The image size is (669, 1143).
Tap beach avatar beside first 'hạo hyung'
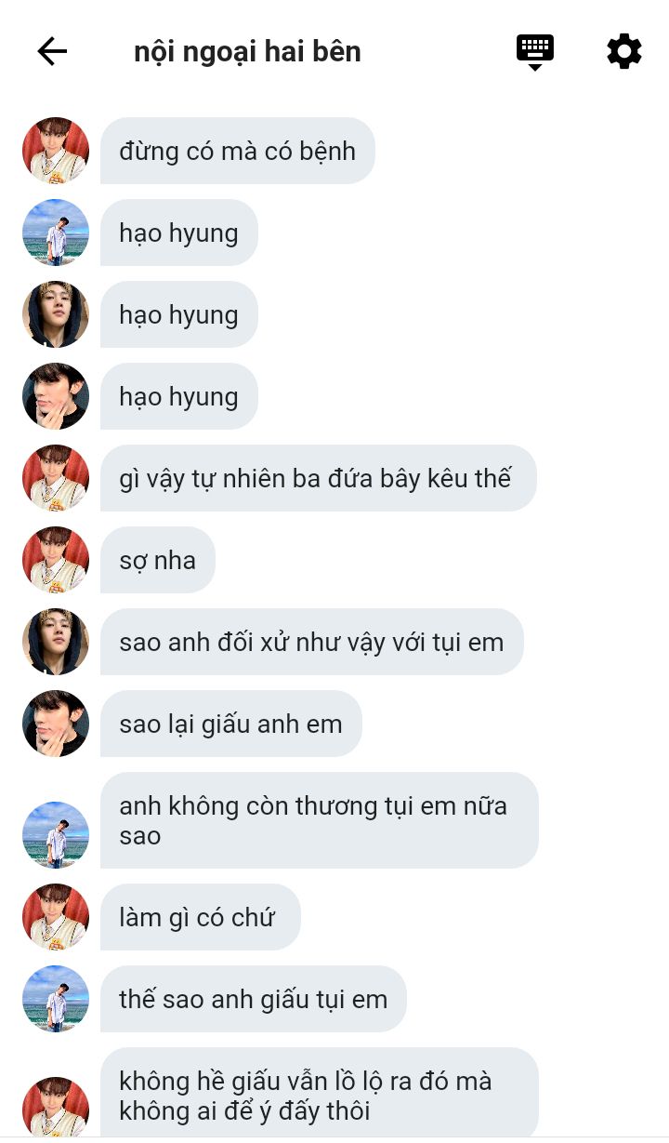tap(56, 233)
